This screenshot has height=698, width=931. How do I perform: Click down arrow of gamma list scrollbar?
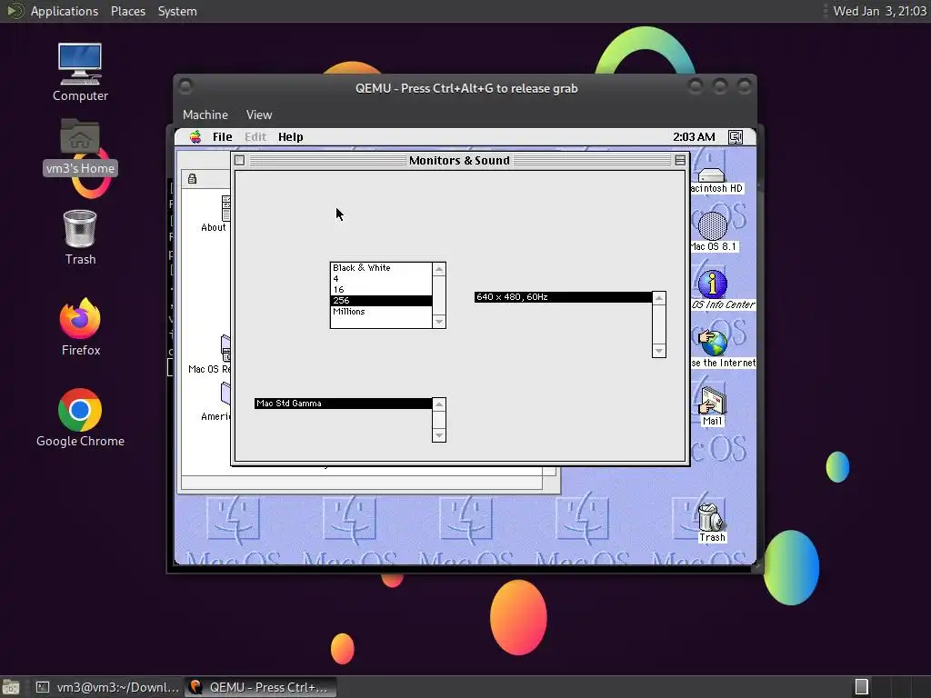pyautogui.click(x=439, y=435)
